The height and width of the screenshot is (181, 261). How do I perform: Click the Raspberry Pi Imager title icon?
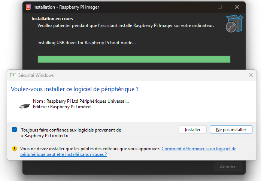point(28,7)
